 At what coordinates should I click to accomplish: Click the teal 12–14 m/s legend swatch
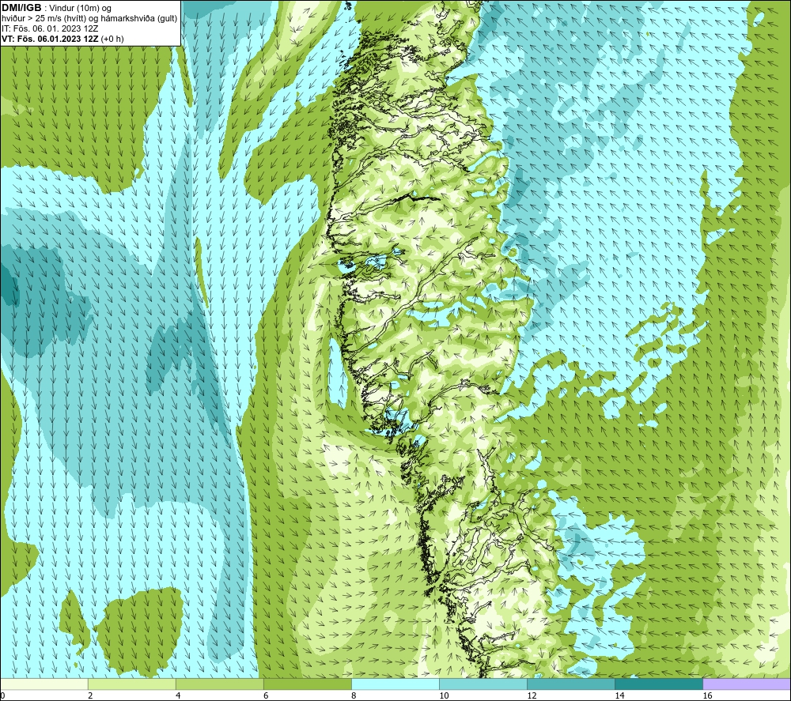click(x=571, y=684)
